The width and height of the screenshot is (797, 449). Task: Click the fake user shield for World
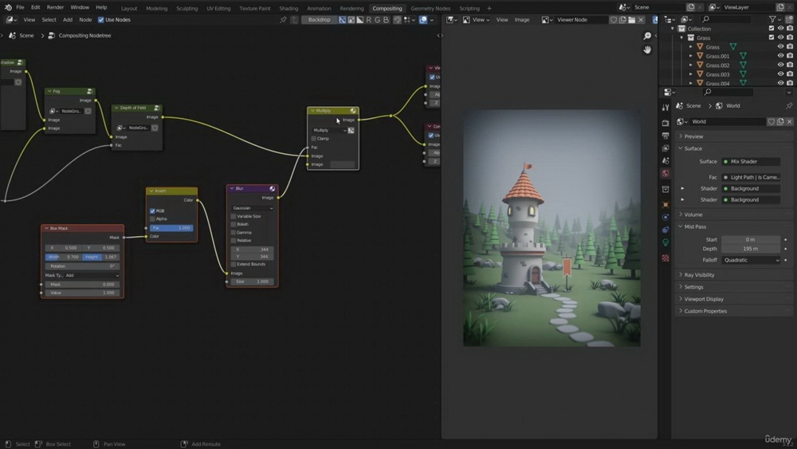[771, 121]
